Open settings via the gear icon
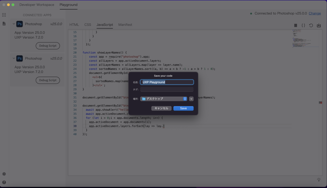 [4, 174]
